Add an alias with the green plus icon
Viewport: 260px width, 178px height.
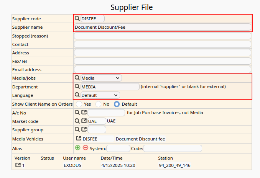coord(78,148)
